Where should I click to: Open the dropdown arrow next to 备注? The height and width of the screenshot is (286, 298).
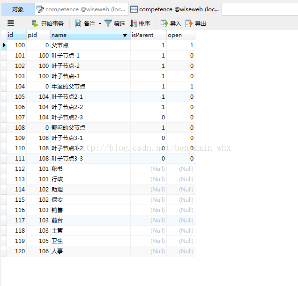click(100, 24)
